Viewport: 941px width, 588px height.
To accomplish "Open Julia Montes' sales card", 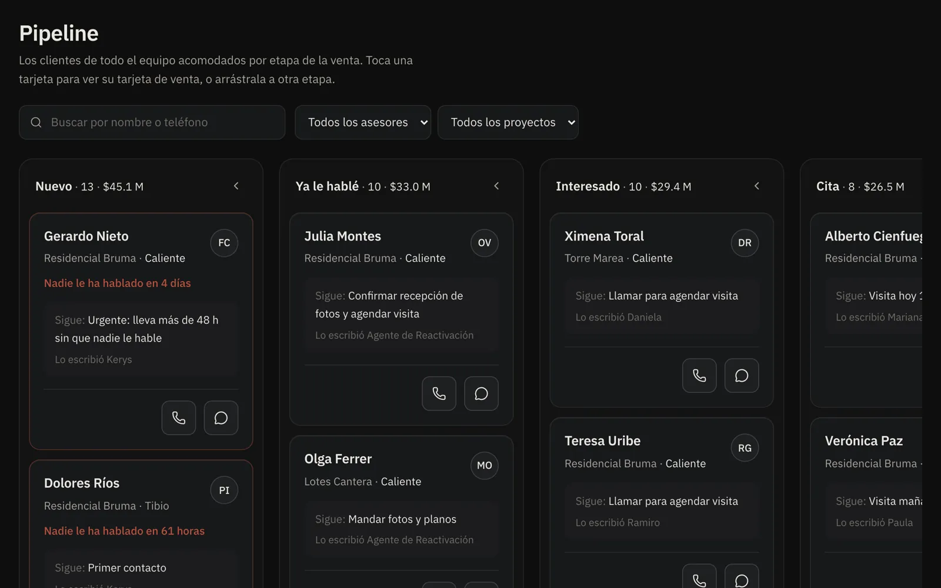I will click(401, 319).
